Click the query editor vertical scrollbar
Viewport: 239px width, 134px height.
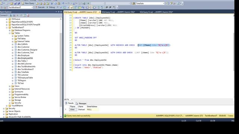tap(233, 52)
